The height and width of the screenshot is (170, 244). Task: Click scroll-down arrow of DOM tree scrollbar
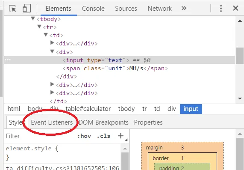240,98
